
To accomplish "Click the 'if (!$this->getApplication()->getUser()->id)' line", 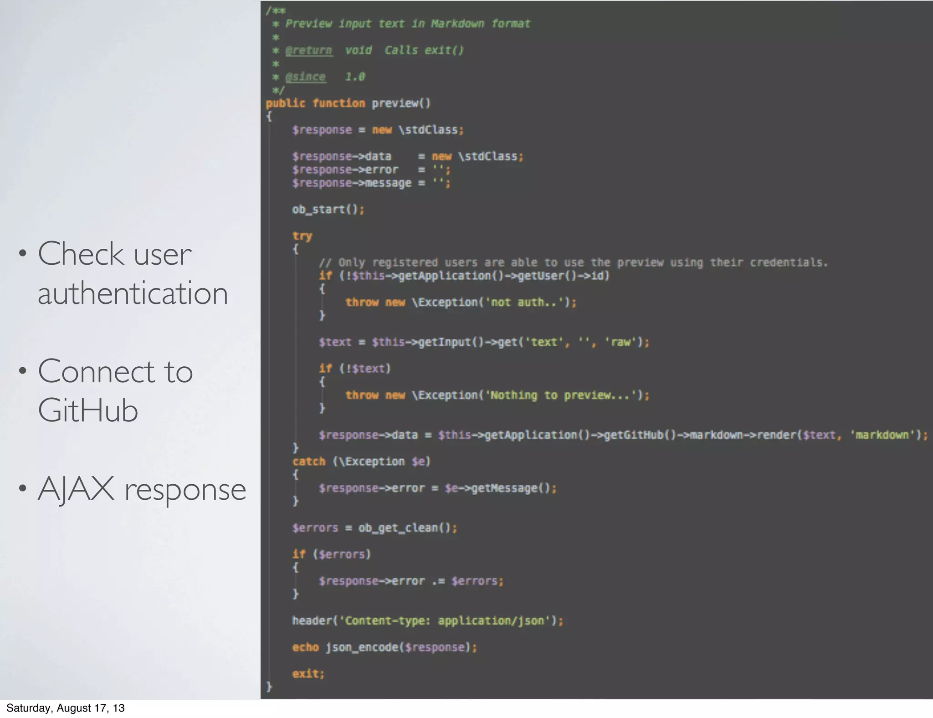I will click(464, 276).
